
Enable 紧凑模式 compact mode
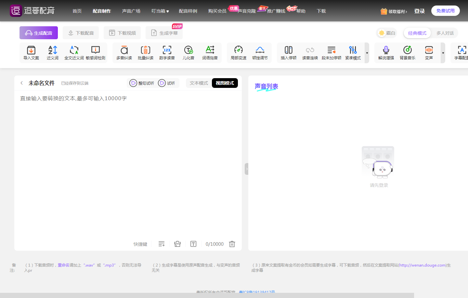click(x=353, y=53)
